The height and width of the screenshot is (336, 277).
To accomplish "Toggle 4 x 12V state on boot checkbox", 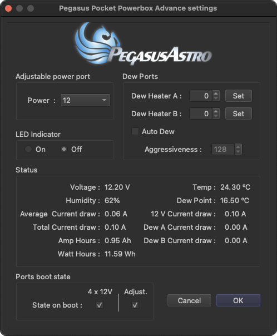I will coord(100,305).
